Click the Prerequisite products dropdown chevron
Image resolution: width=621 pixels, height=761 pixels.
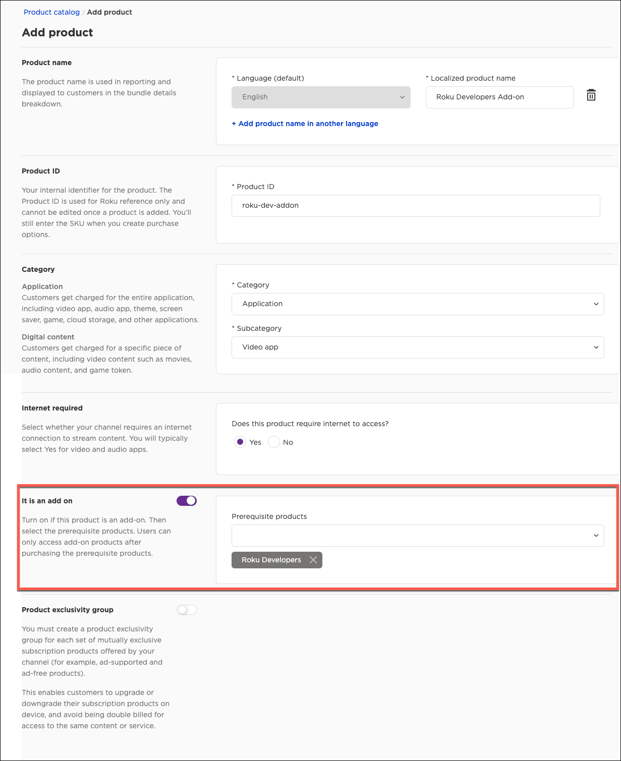click(x=596, y=536)
